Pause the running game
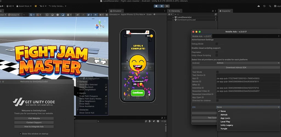 click(x=162, y=6)
